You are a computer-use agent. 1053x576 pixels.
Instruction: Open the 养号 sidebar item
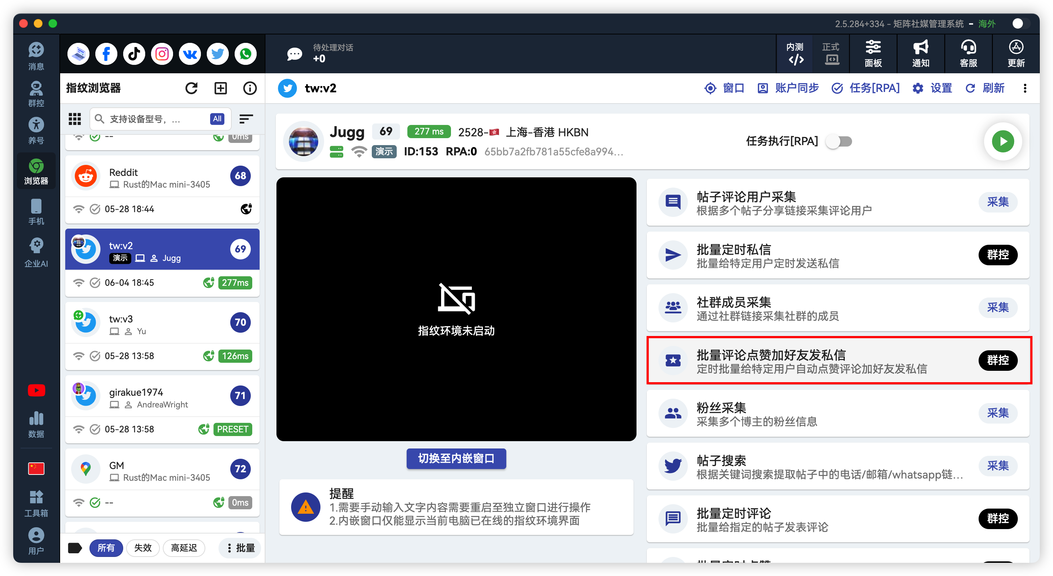(36, 131)
